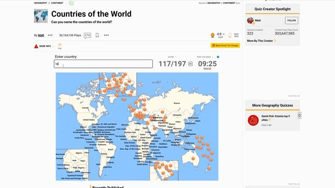This screenshot has height=188, width=335.
Task: Open the GEOGRAPHY breadcrumb link
Action: click(40, 3)
